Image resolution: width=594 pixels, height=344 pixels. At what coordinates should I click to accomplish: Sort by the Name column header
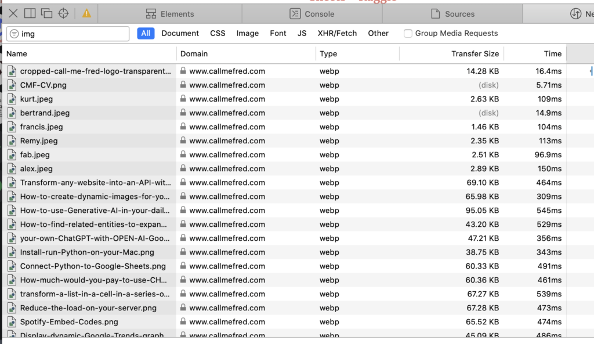(x=89, y=54)
